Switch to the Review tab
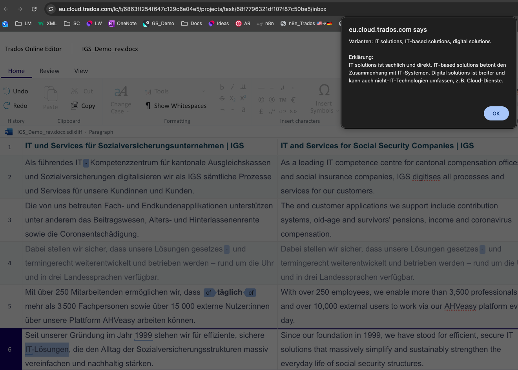The height and width of the screenshot is (370, 518). 49,71
